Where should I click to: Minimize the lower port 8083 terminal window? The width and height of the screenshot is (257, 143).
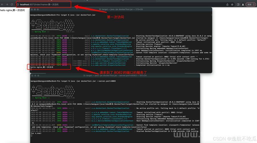[x=35, y=76]
